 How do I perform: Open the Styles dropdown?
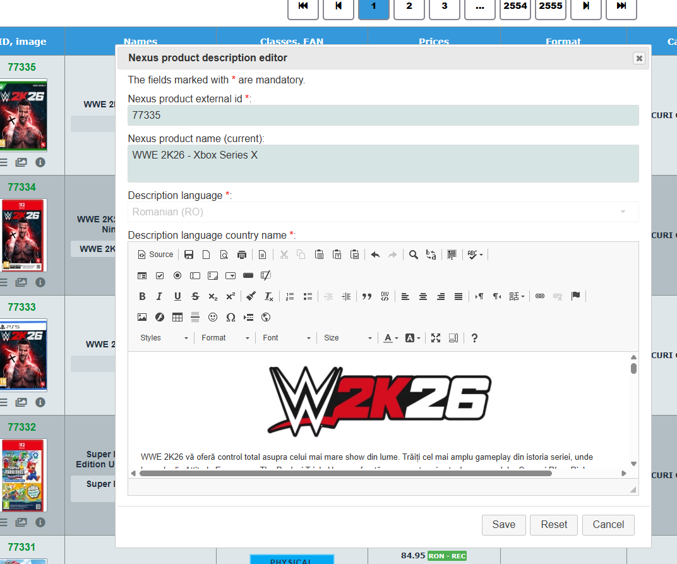[x=164, y=338]
